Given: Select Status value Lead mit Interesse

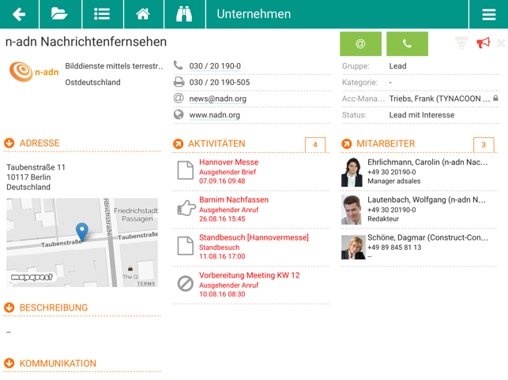Looking at the screenshot, I should (422, 115).
